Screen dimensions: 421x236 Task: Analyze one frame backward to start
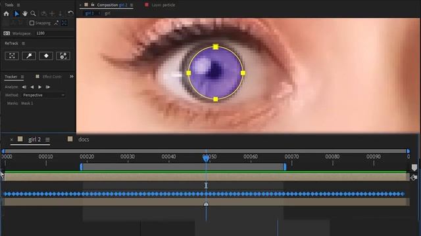[x=24, y=87]
